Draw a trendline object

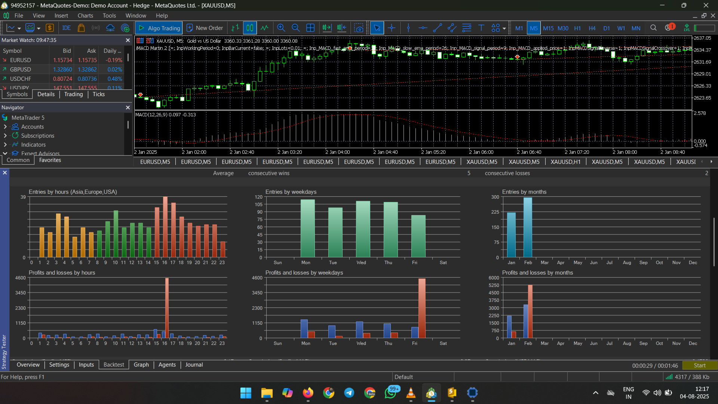tap(438, 28)
